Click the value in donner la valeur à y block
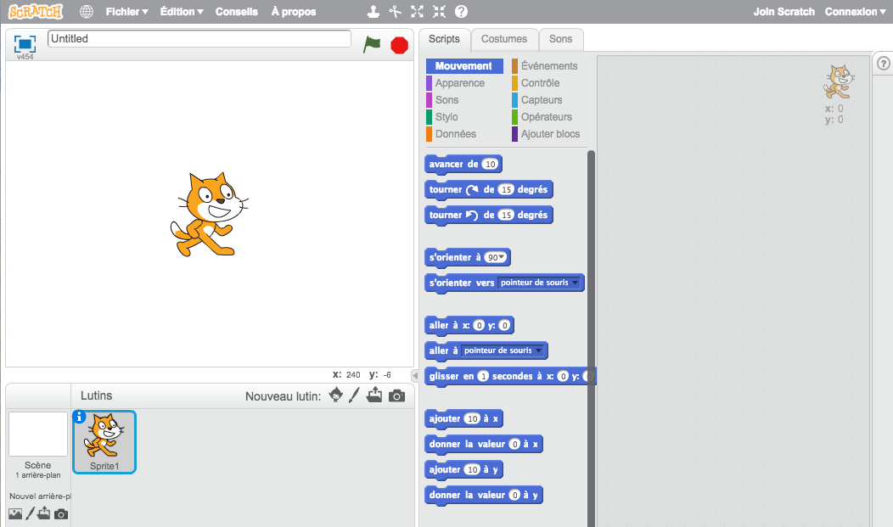Screen dimensions: 893x527 [515, 495]
